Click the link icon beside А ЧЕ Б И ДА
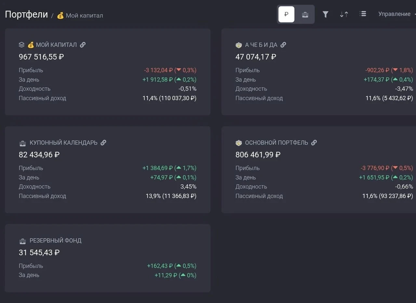The width and height of the screenshot is (416, 303). click(283, 45)
